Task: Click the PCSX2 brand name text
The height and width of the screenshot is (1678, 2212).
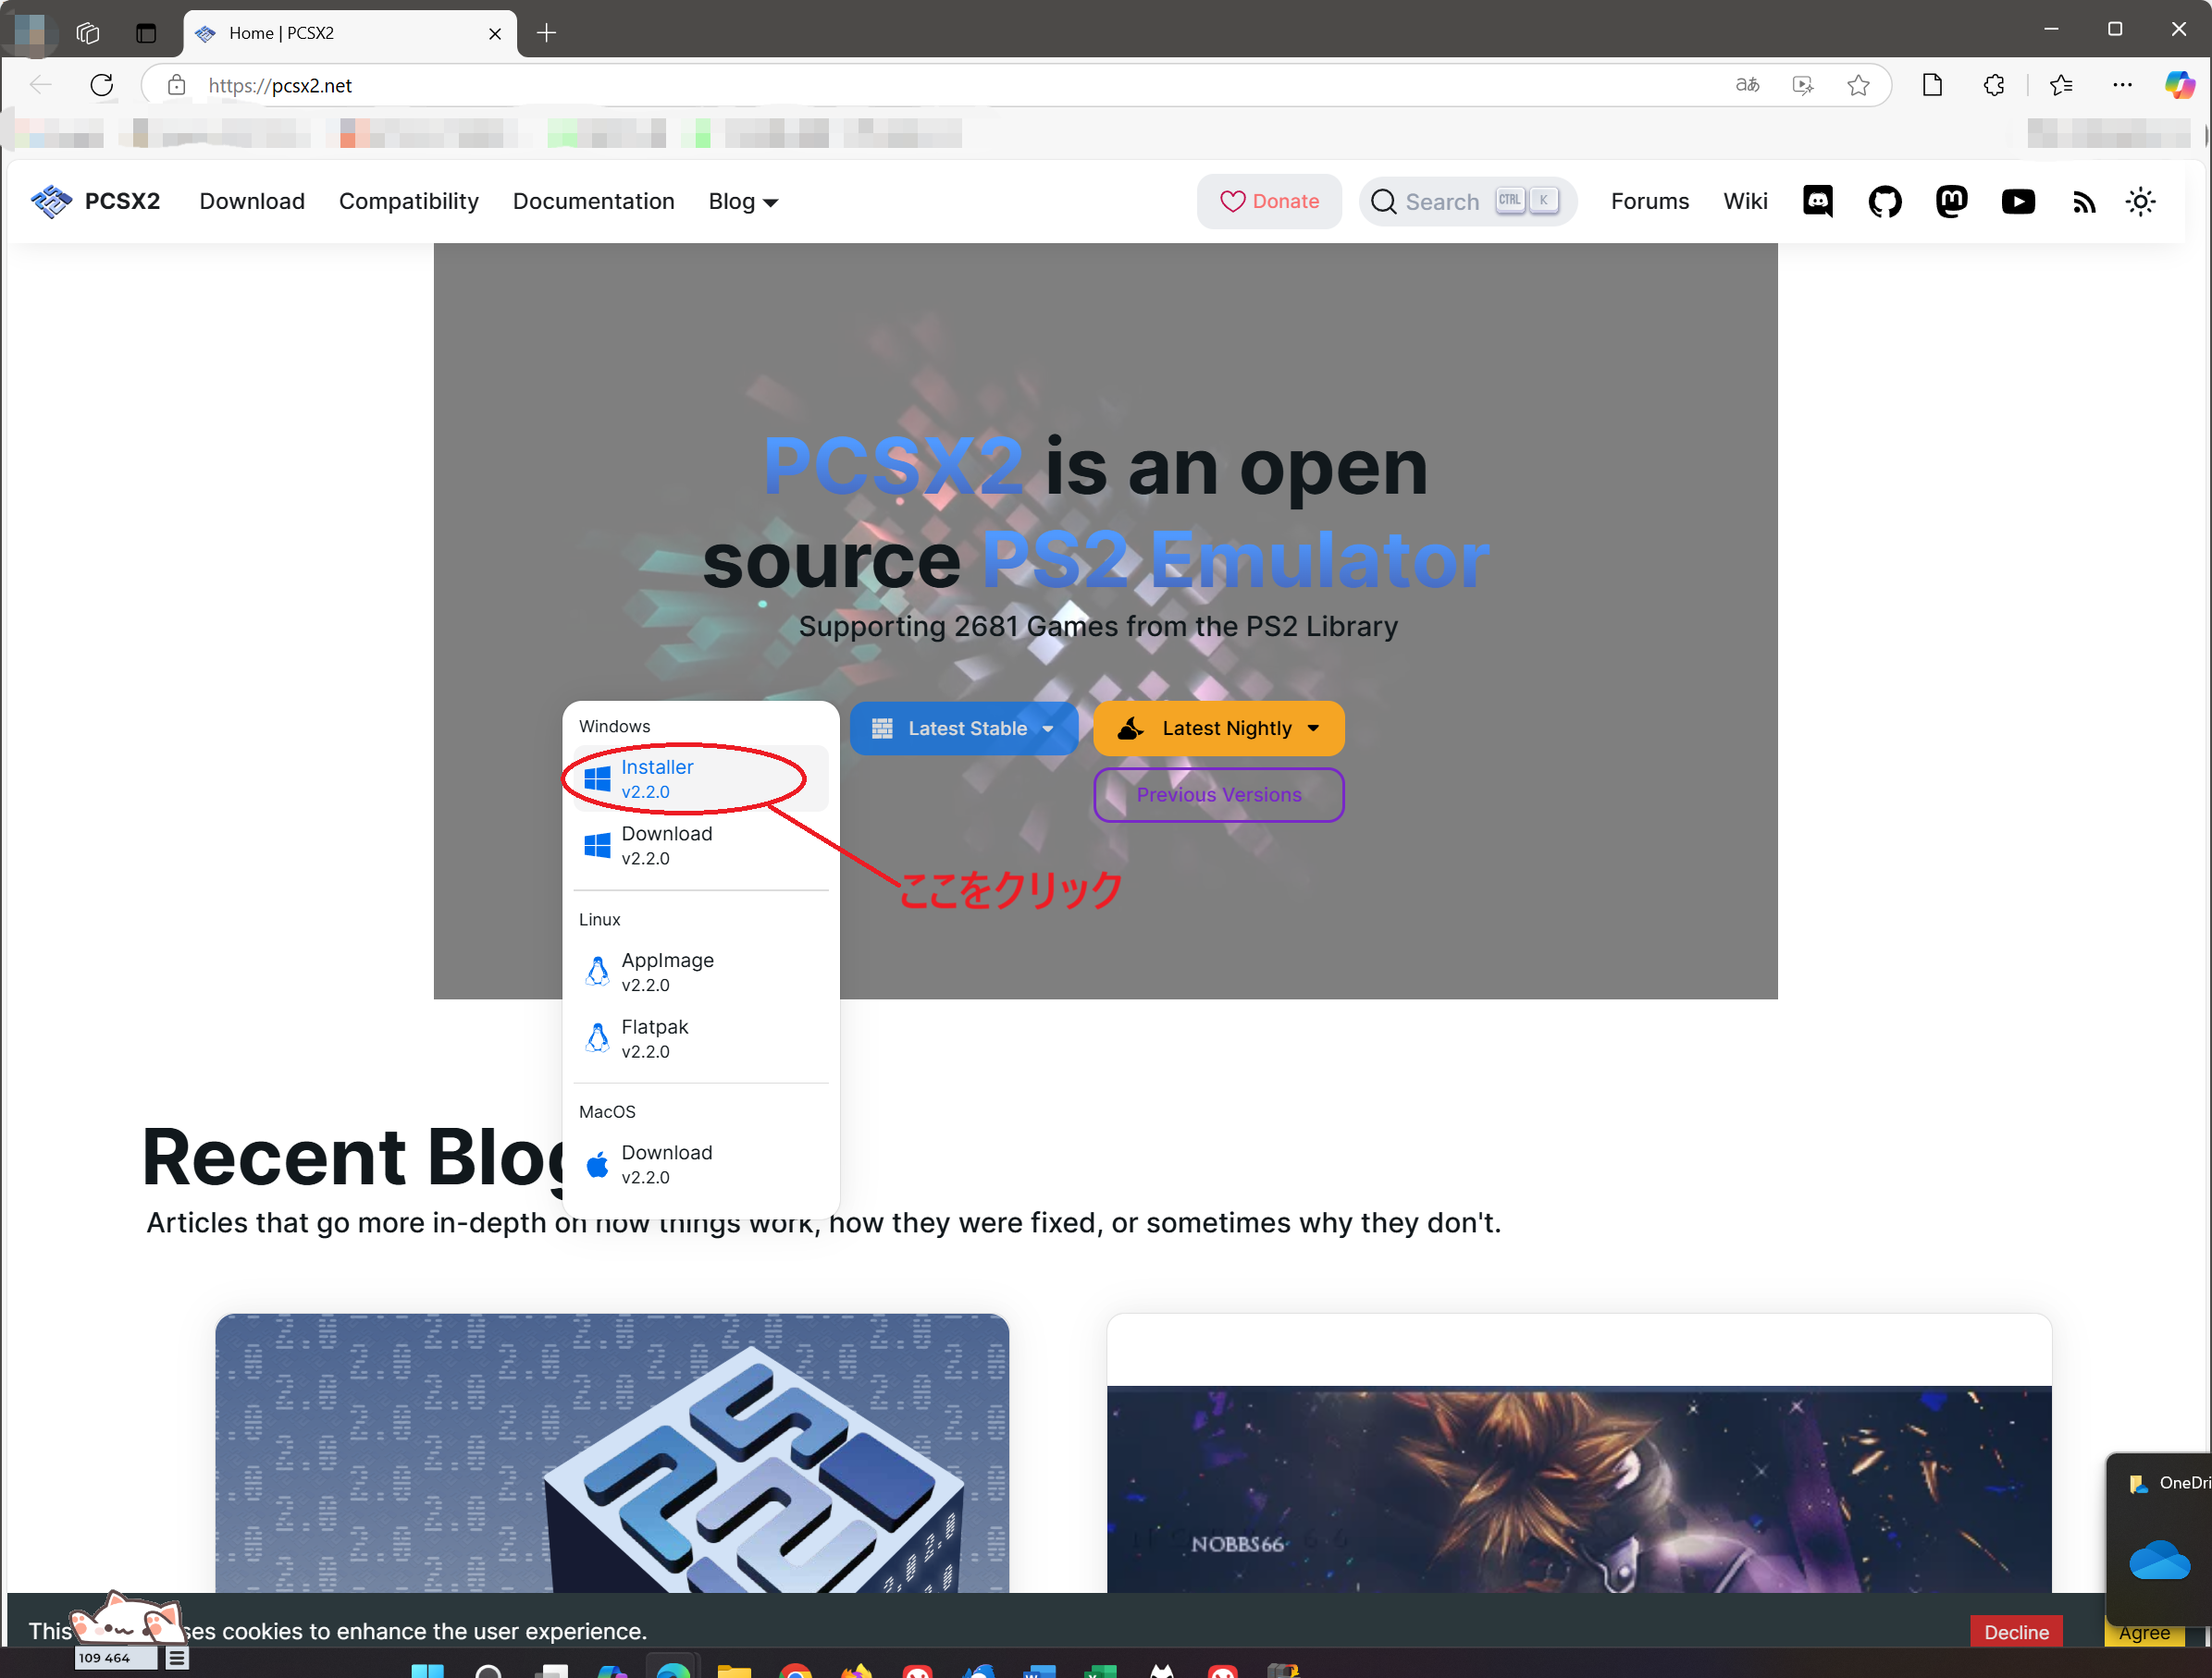Action: click(x=122, y=202)
